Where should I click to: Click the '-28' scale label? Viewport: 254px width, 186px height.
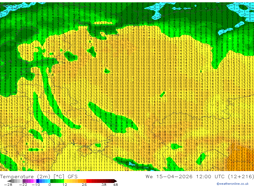point(8,185)
